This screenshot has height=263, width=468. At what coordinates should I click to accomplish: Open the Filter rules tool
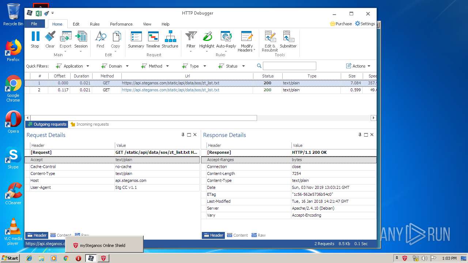tap(191, 41)
